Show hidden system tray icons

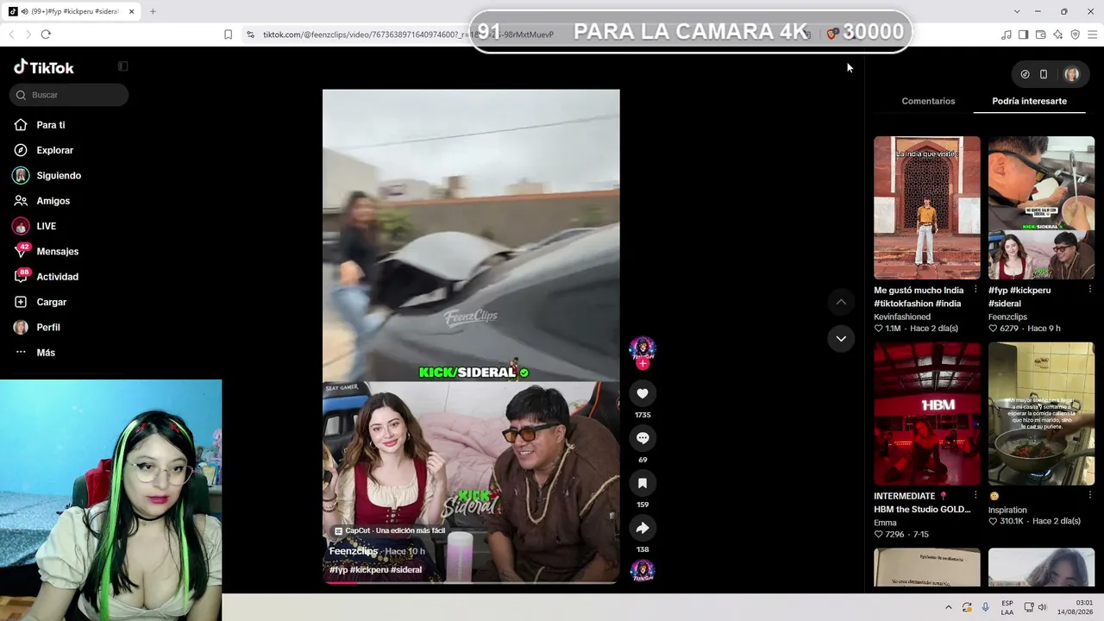(949, 607)
